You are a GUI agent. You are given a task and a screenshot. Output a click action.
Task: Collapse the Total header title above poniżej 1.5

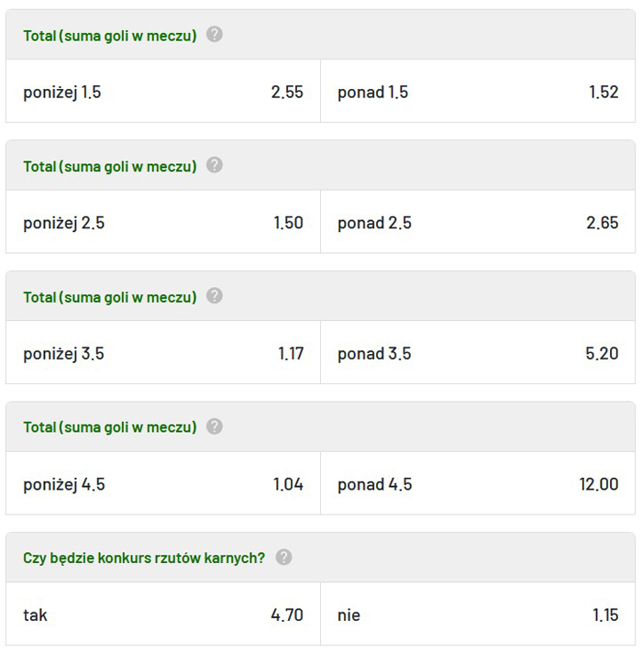[110, 36]
